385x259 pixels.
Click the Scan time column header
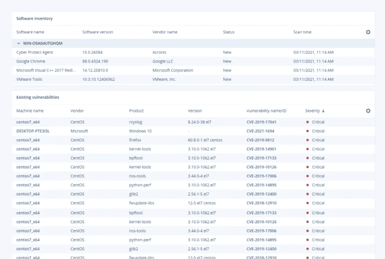pyautogui.click(x=302, y=32)
